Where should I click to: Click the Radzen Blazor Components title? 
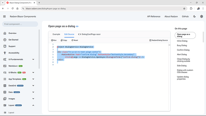[23, 16]
